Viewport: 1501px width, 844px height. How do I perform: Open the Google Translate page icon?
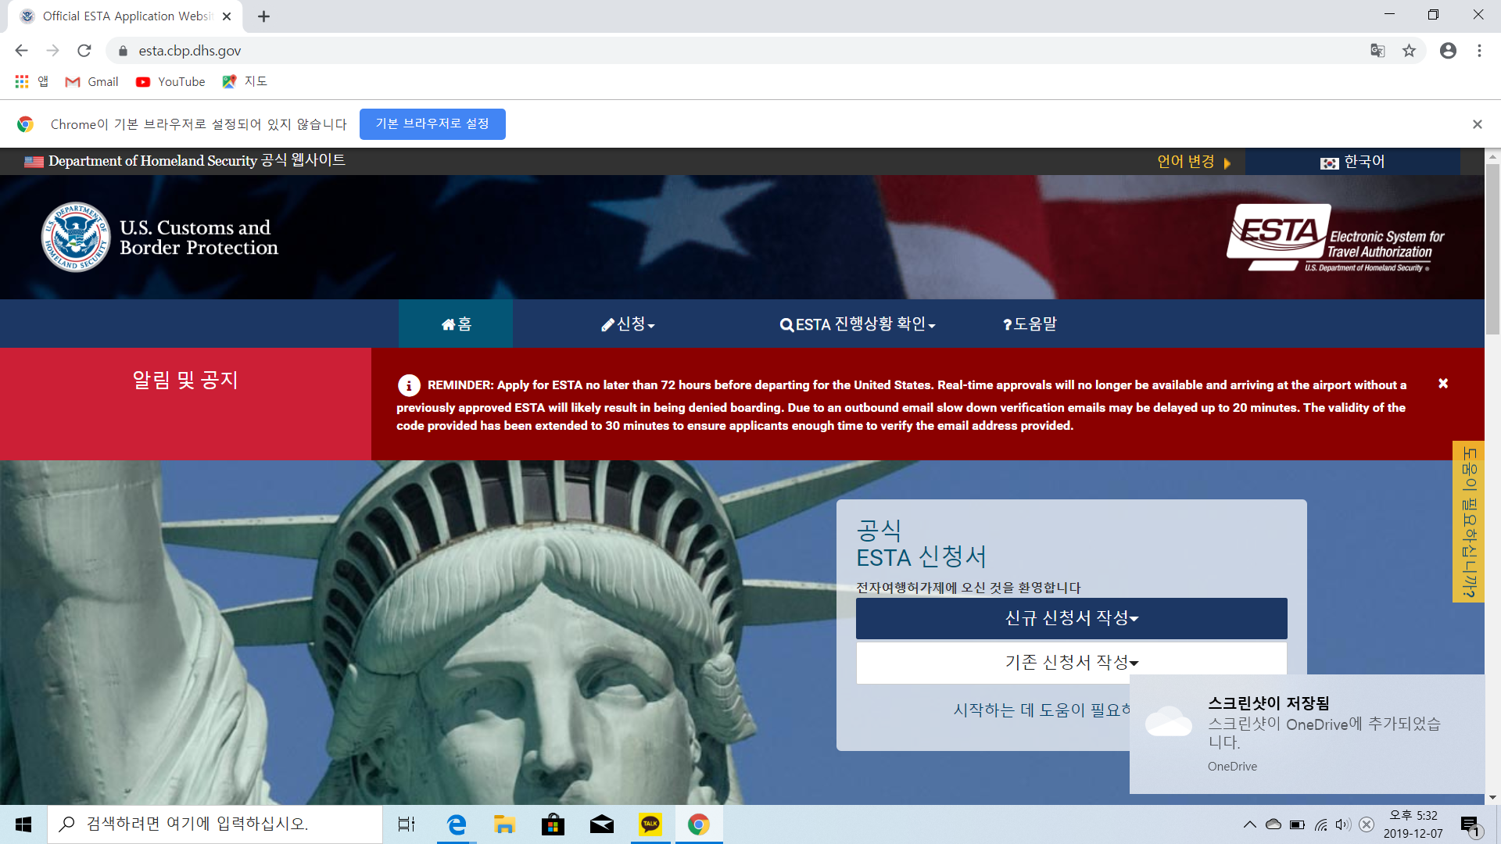pyautogui.click(x=1377, y=51)
